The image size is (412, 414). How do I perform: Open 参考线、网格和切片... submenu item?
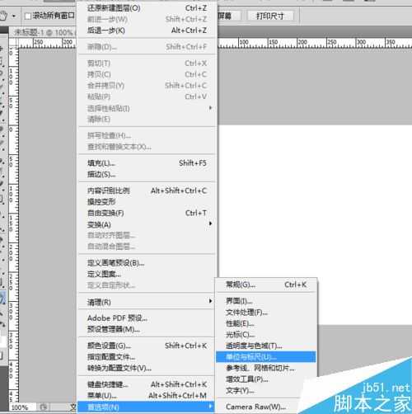pos(266,368)
